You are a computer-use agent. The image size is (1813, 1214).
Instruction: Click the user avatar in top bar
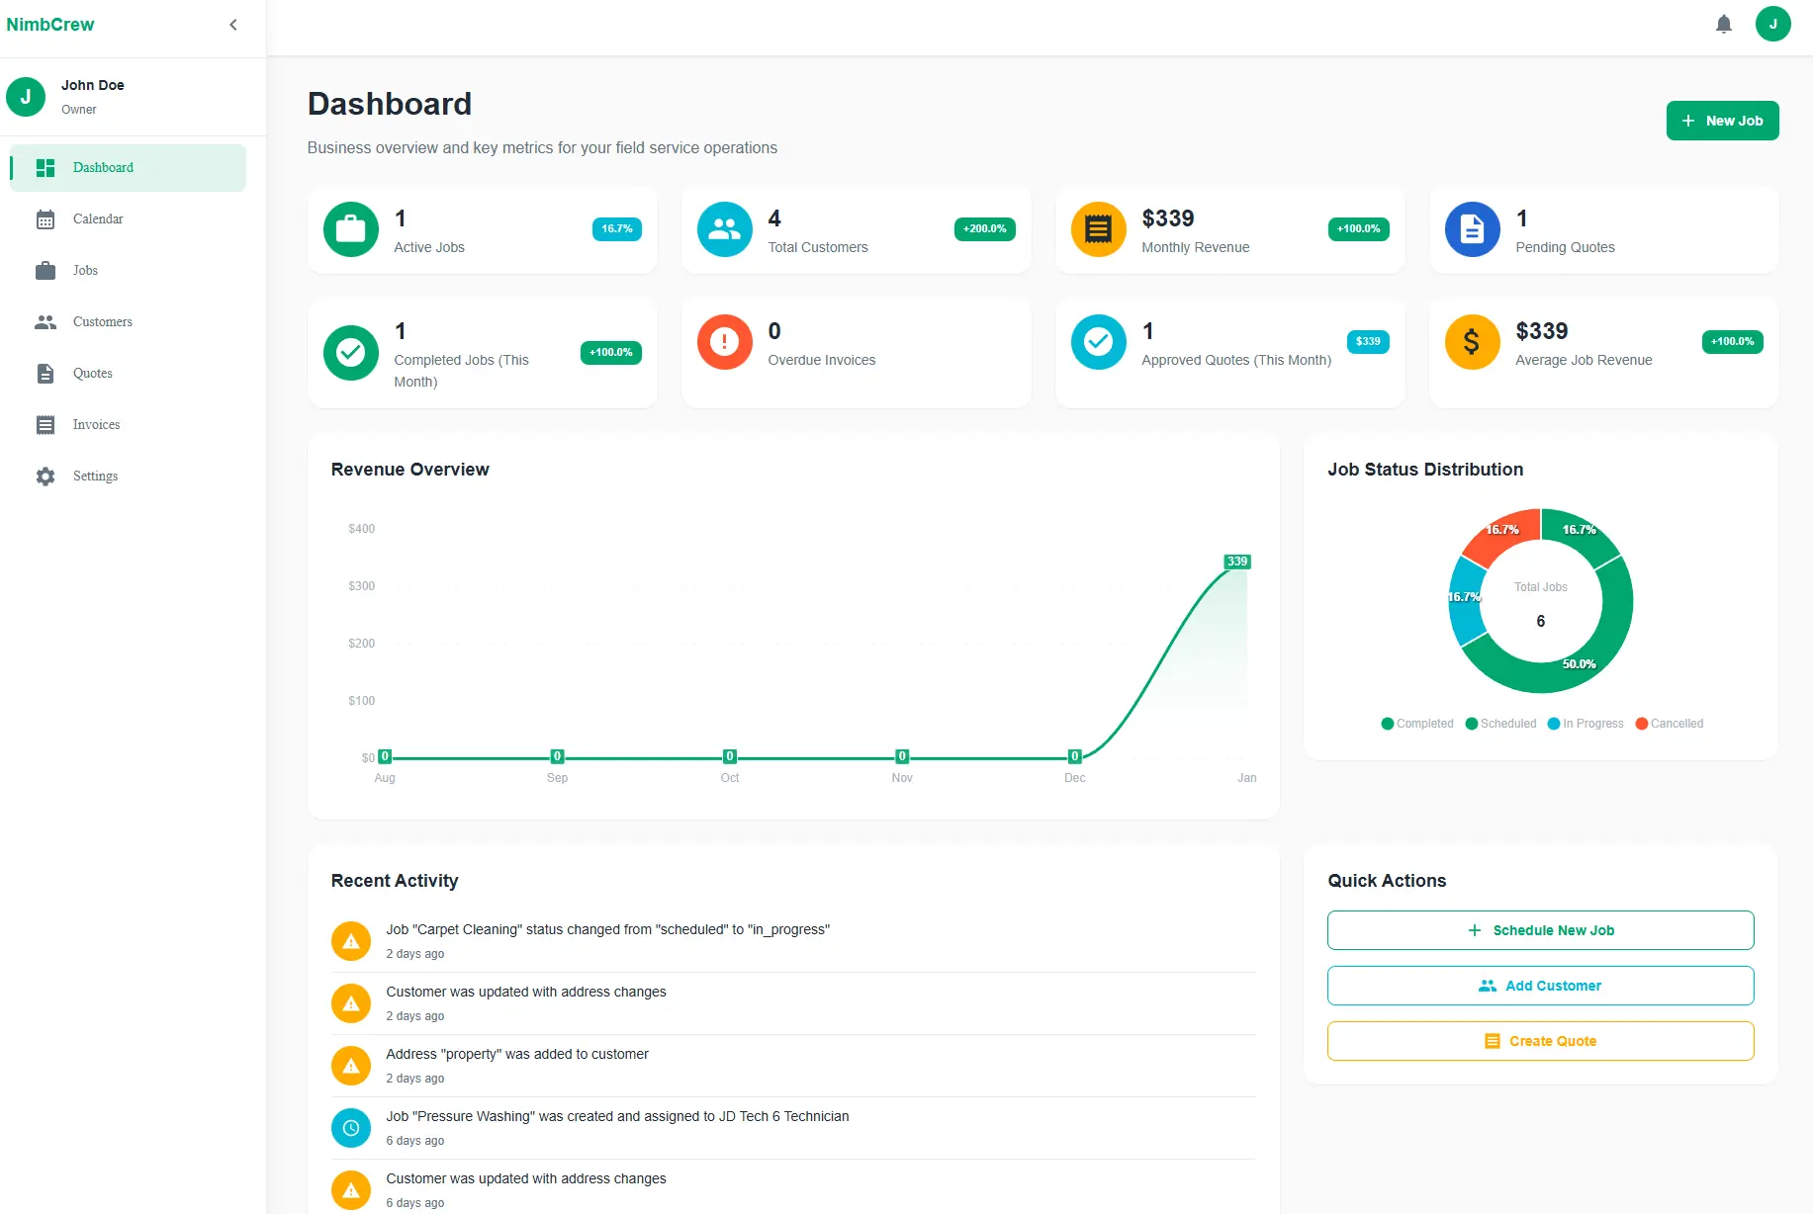tap(1772, 25)
